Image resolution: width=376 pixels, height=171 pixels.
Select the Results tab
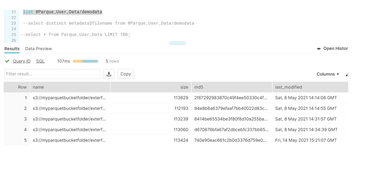[x=12, y=49]
